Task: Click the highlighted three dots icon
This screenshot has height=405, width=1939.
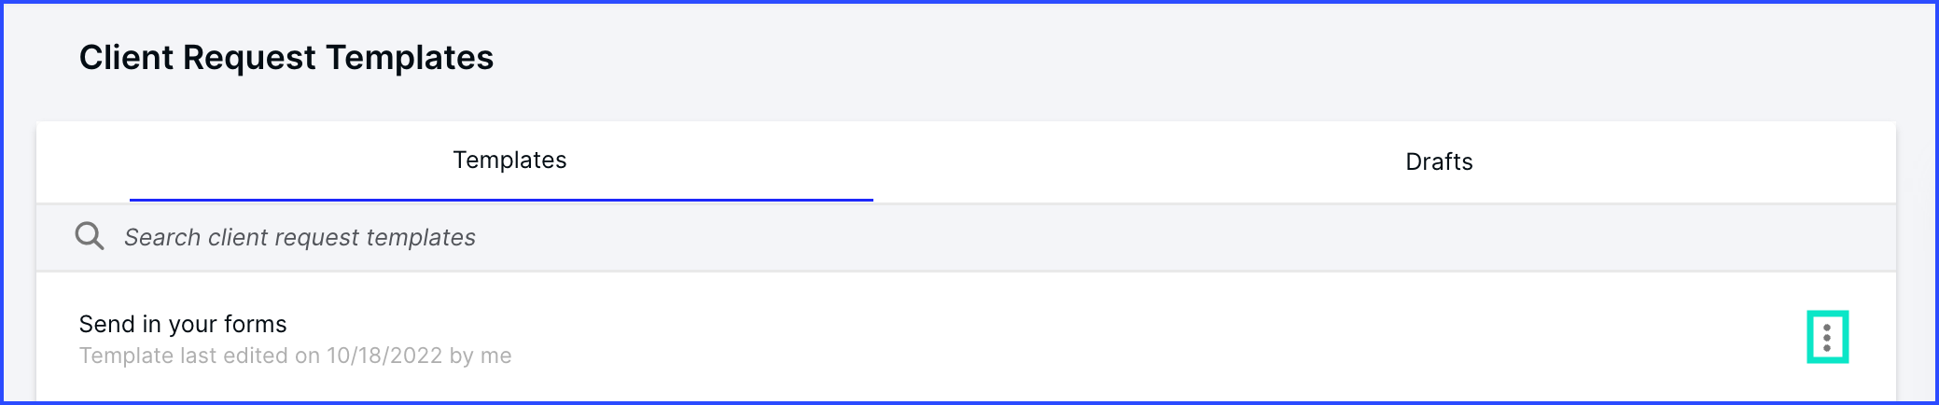Action: click(1827, 337)
